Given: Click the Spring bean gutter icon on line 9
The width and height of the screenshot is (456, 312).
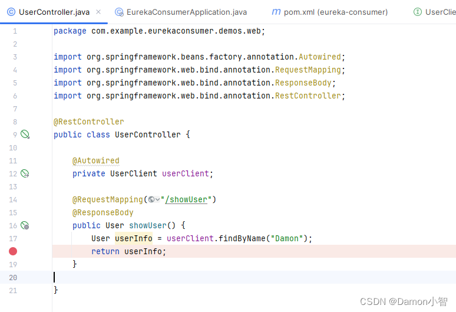Looking at the screenshot, I should coord(25,134).
